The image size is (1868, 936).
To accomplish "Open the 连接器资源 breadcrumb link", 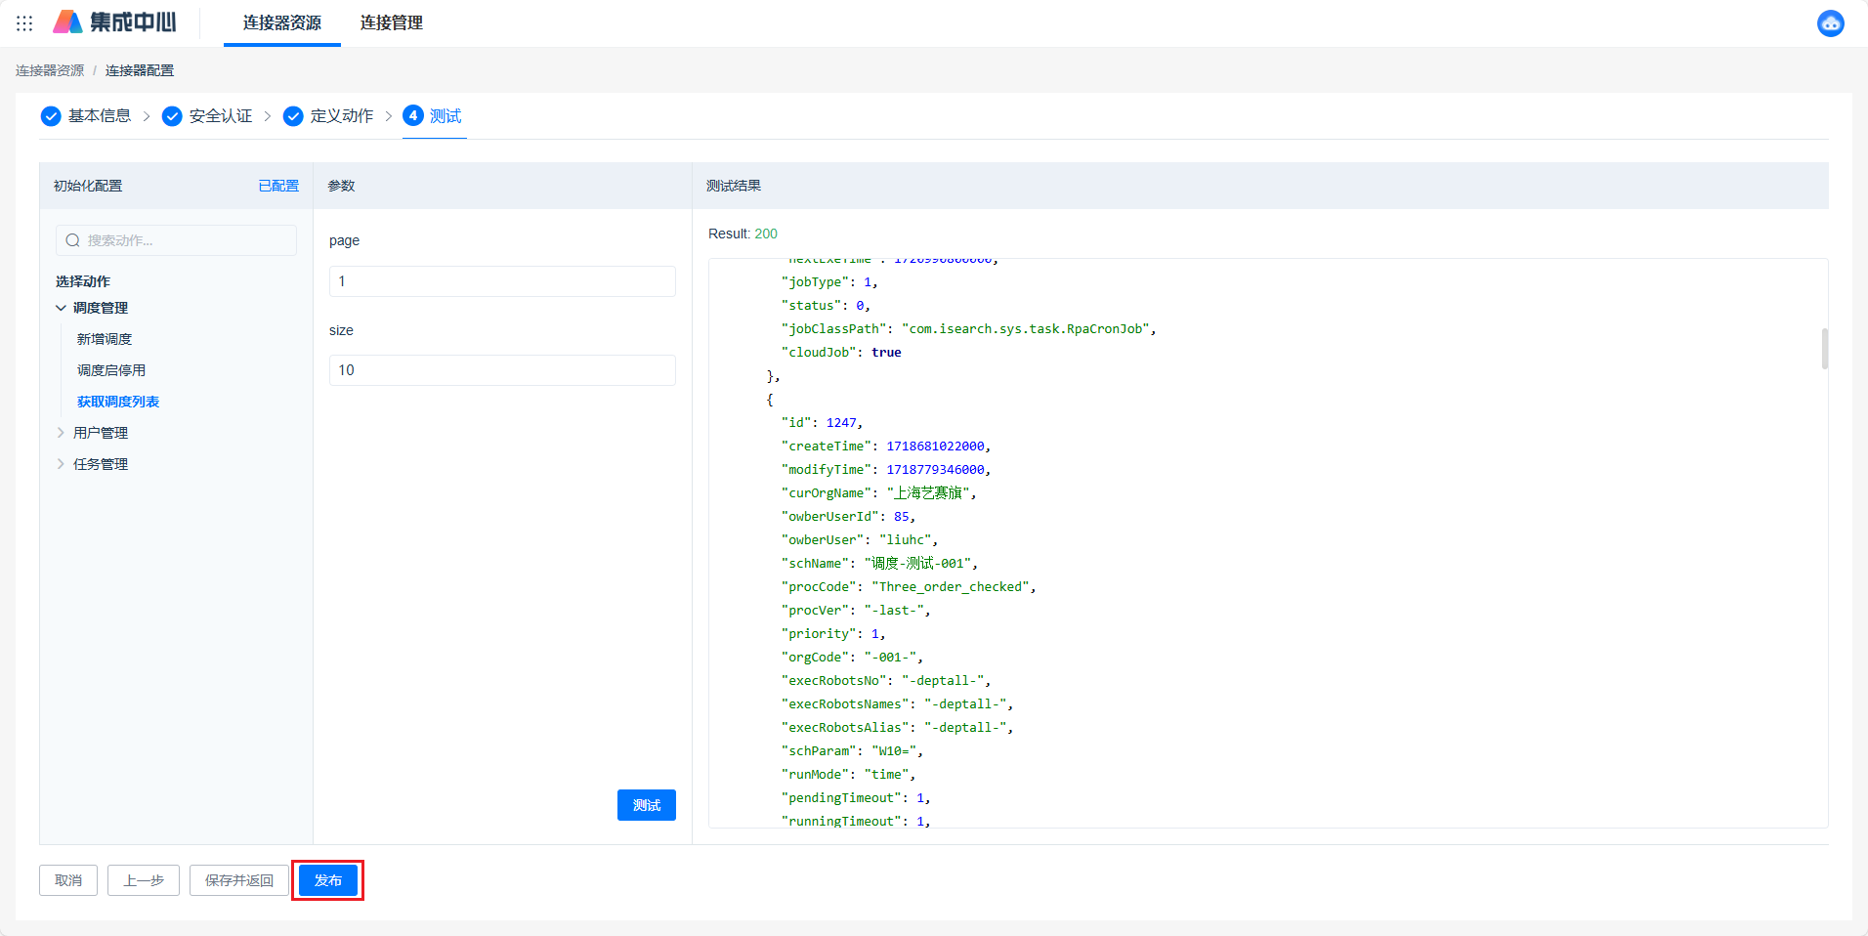I will (50, 70).
